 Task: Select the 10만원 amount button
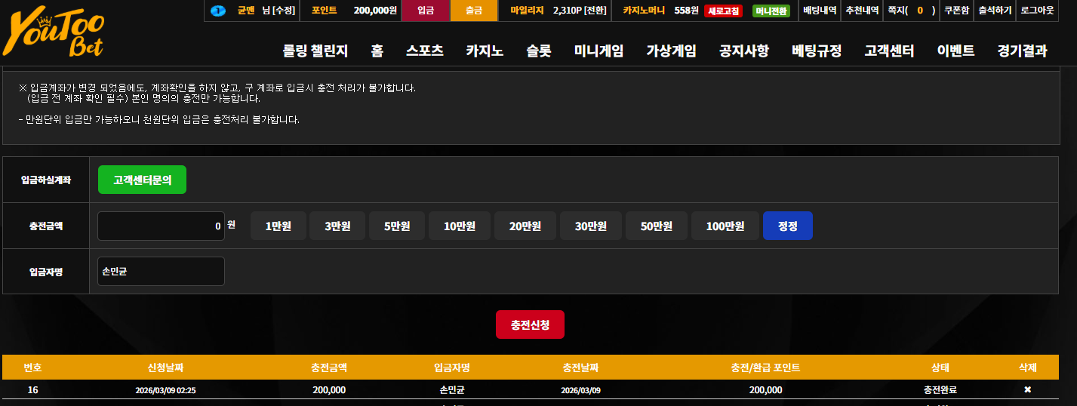[x=460, y=226]
